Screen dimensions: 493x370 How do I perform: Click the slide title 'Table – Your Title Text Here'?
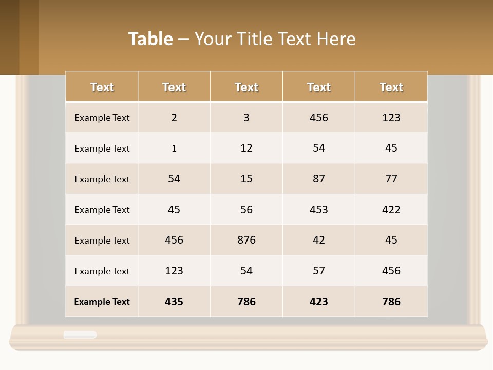241,39
